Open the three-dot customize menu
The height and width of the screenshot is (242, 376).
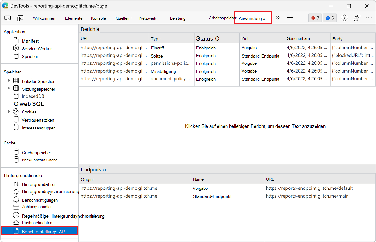click(x=369, y=18)
